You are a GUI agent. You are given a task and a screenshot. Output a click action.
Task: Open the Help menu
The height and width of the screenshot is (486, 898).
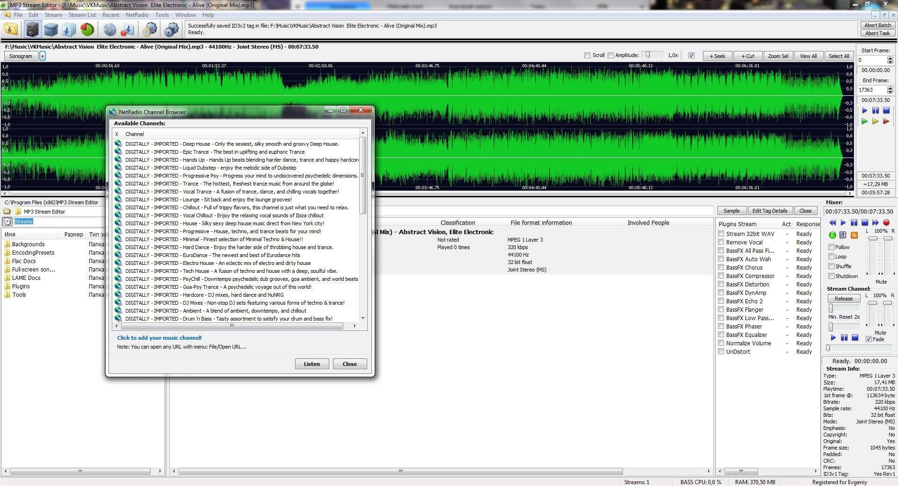coord(208,15)
